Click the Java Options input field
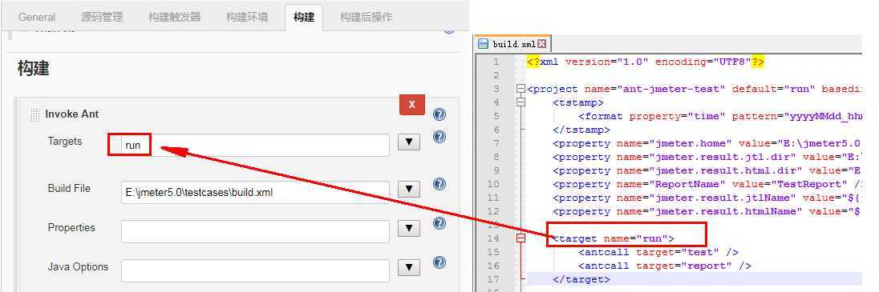Viewport: 879px width, 292px height. (x=255, y=270)
